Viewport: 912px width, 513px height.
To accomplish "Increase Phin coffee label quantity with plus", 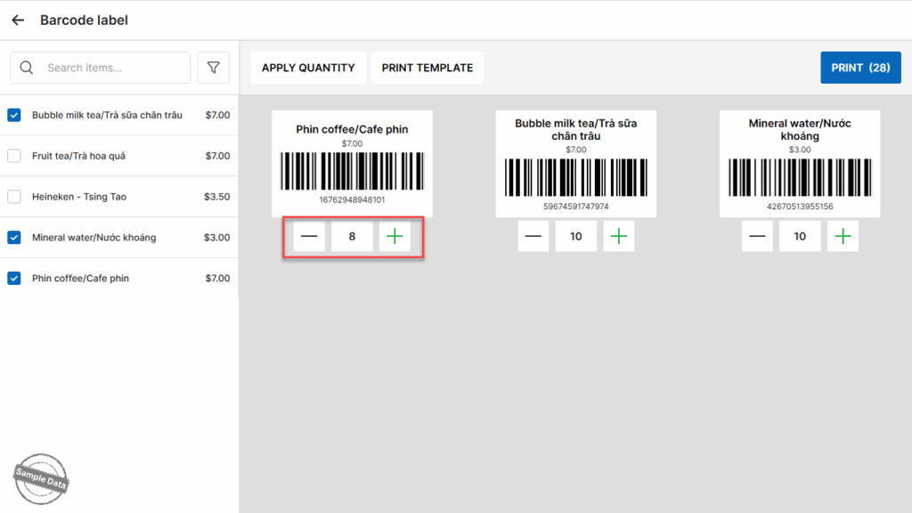I will (395, 237).
